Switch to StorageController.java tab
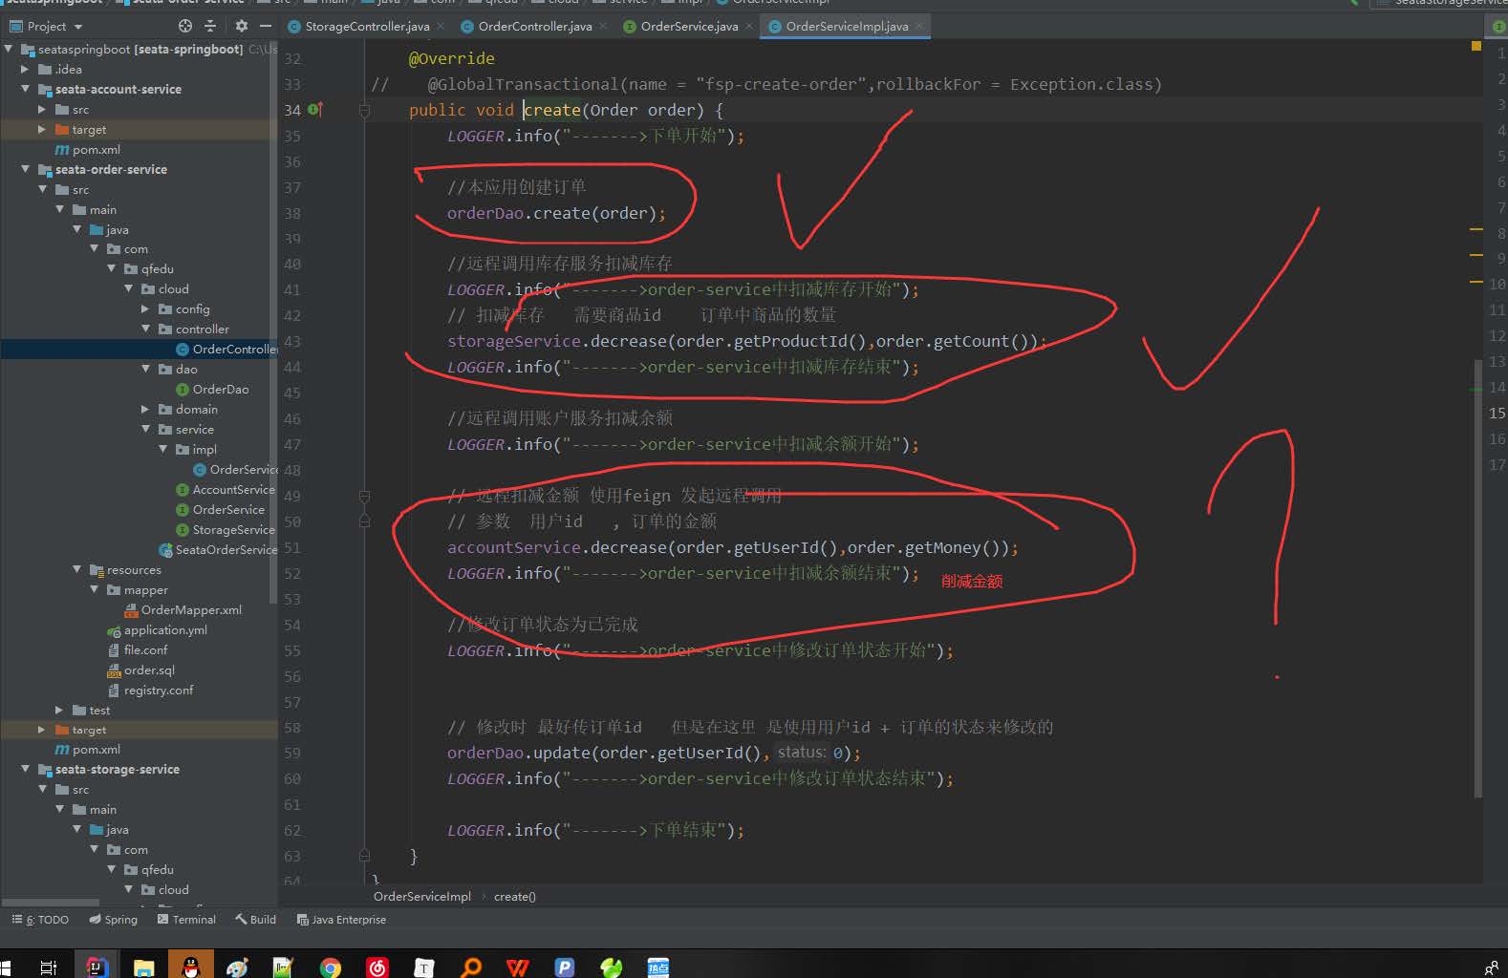 (367, 26)
